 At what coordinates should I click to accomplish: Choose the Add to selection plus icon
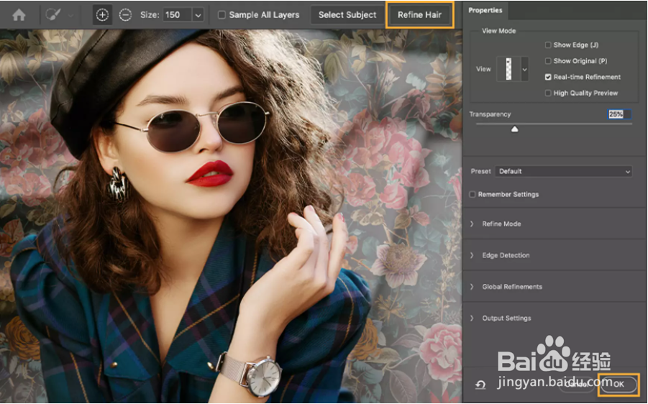point(102,15)
